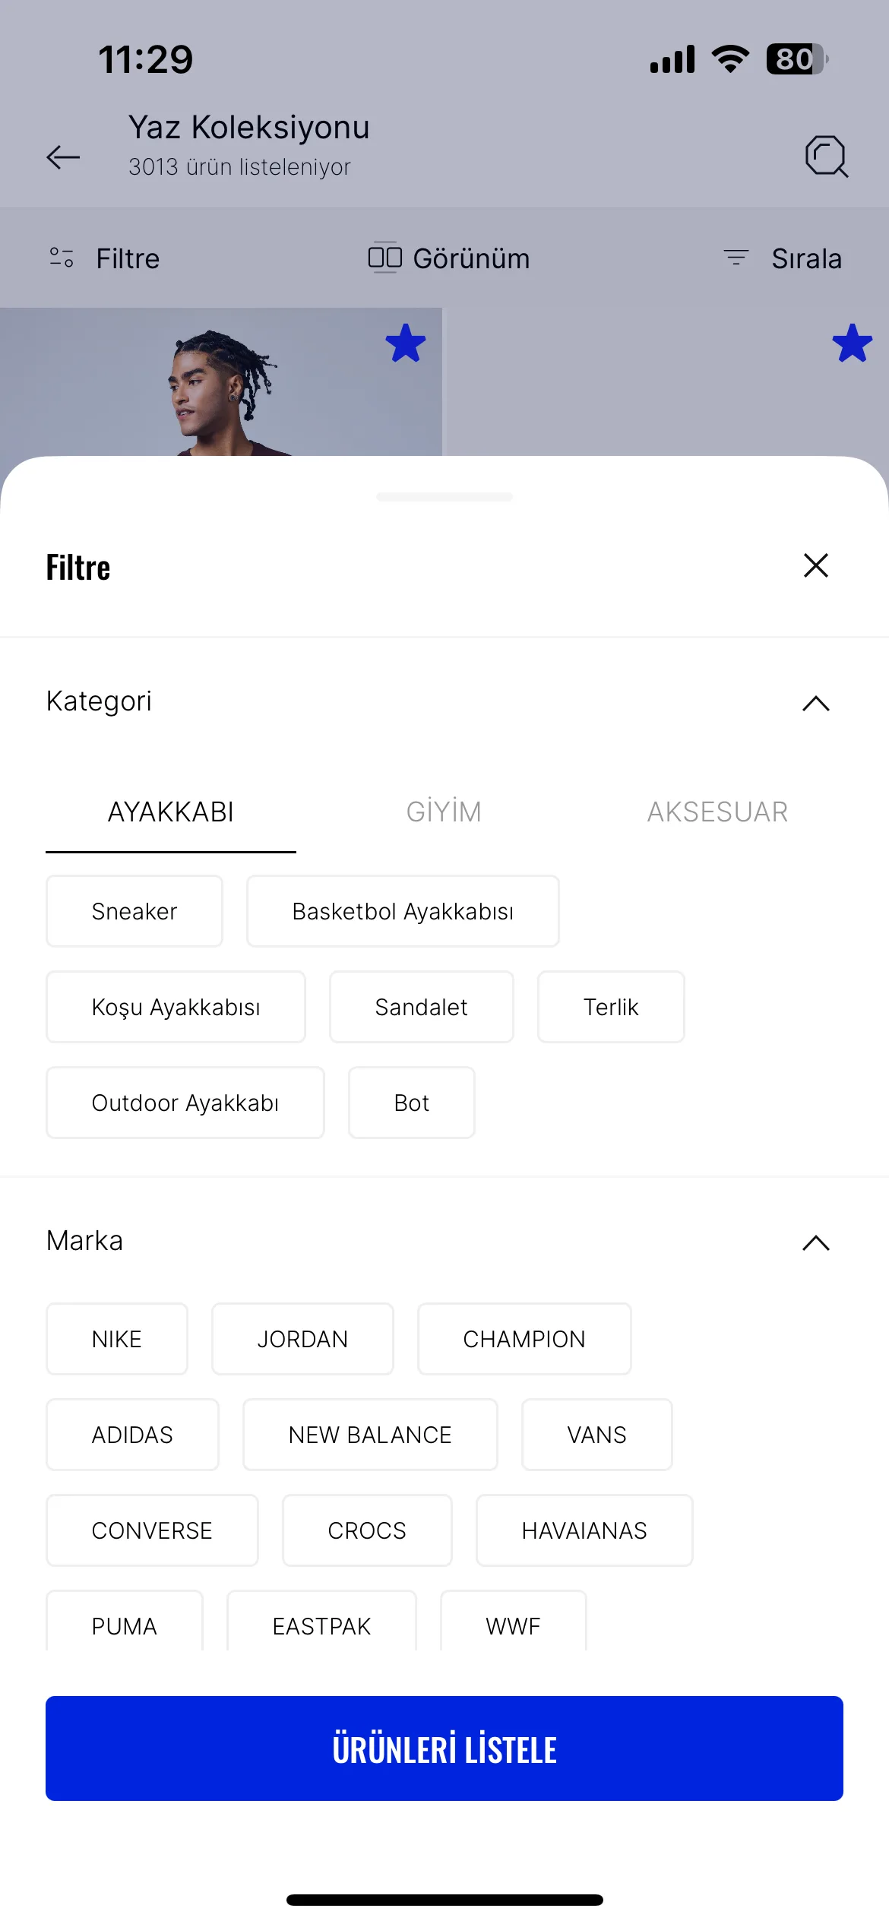The height and width of the screenshot is (1924, 889).
Task: Tap the bottom sheet drag handle
Action: coord(444,497)
